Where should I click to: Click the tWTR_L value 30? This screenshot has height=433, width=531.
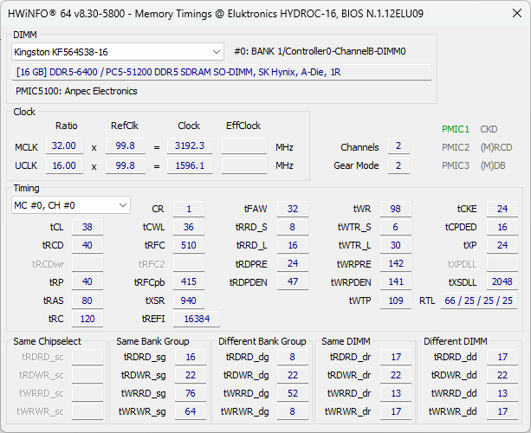pos(396,245)
